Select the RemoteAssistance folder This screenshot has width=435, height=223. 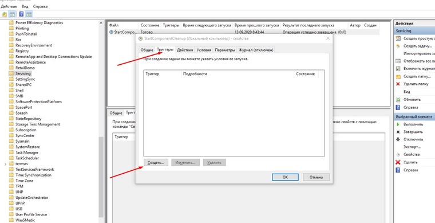(30, 62)
